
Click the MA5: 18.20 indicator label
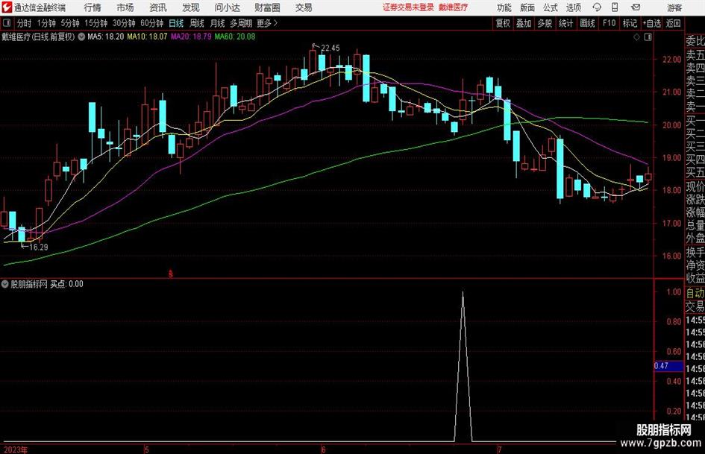pos(105,37)
